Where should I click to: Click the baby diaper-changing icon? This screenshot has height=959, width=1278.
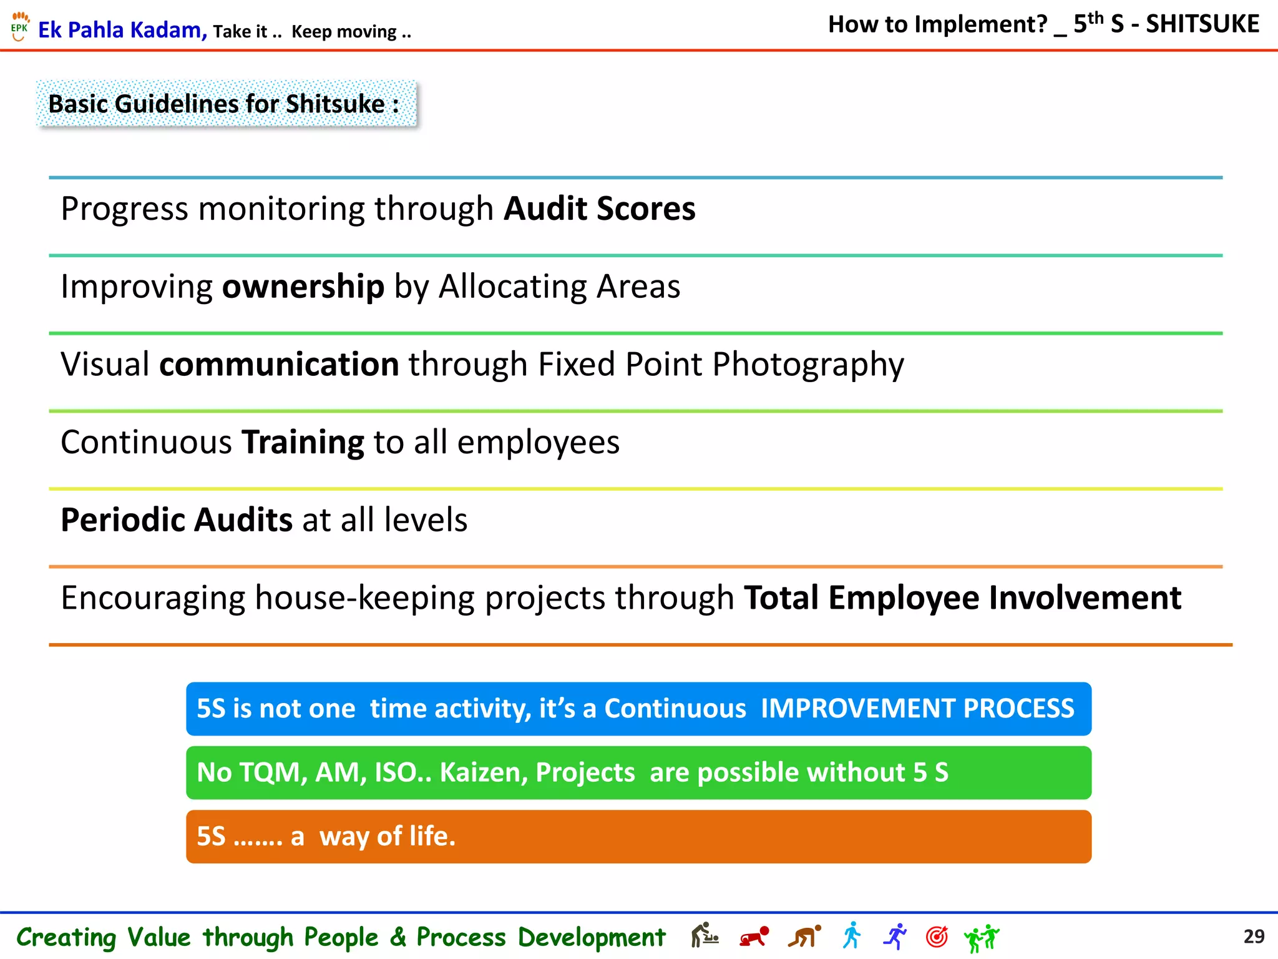coord(705,936)
